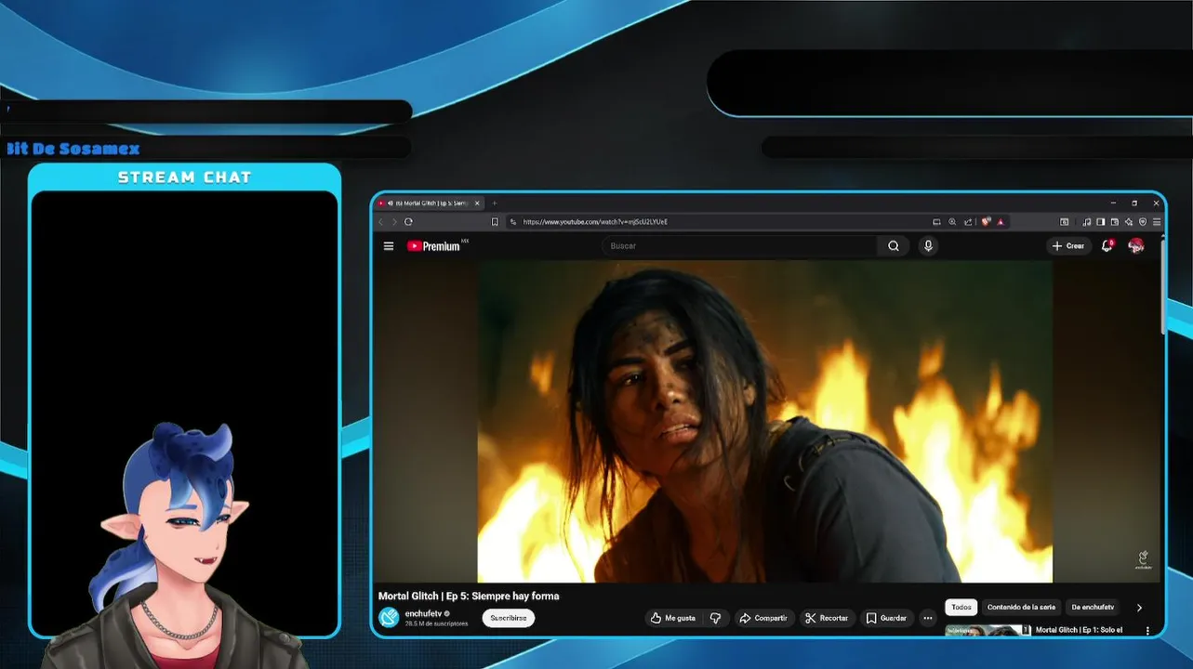Open the enchufetv channel avatar
1193x669 pixels.
(389, 618)
